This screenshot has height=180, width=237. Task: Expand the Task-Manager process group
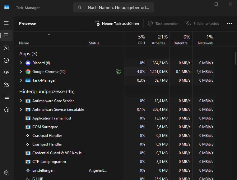[21, 80]
